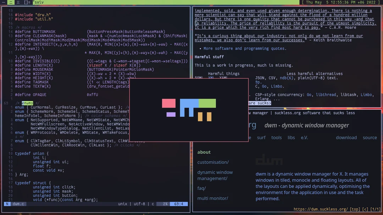Image resolution: width=383 pixels, height=215 pixels.
Task: Select the first dwm workspace tag
Action: [x=4, y=2]
